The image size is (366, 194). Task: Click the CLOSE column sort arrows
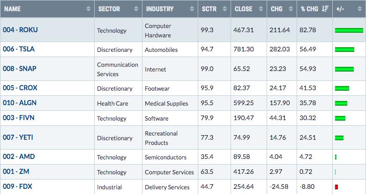[x=261, y=9]
